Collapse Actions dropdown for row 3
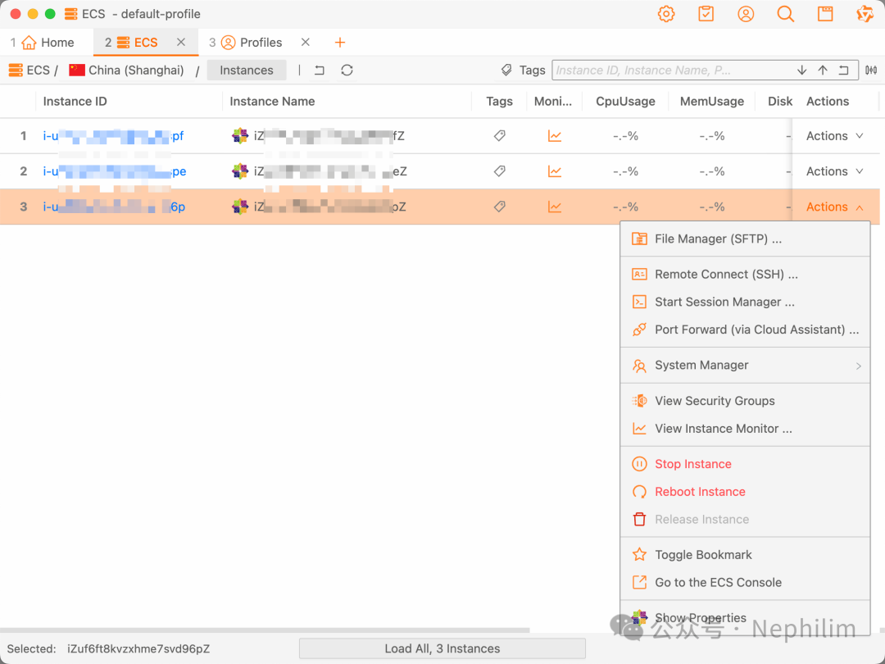 click(x=834, y=207)
